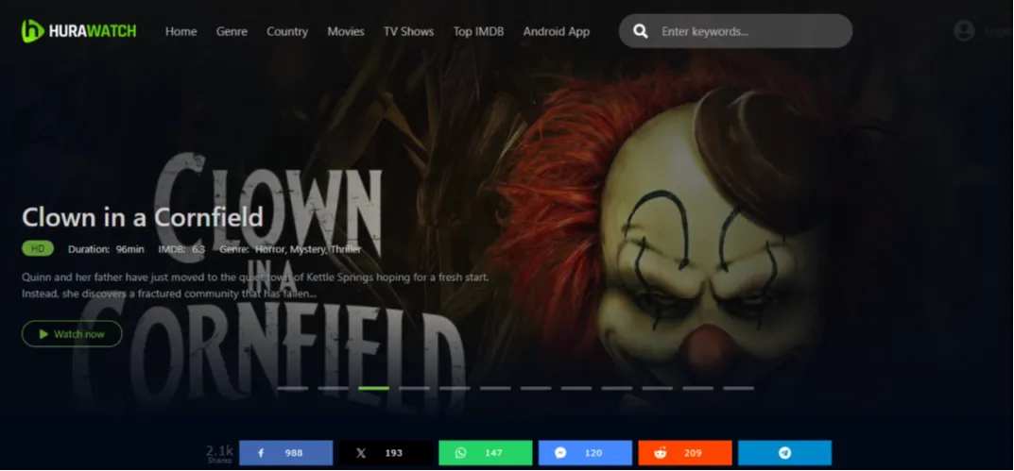Open the Android App page
The image size is (1014, 471).
click(x=556, y=31)
